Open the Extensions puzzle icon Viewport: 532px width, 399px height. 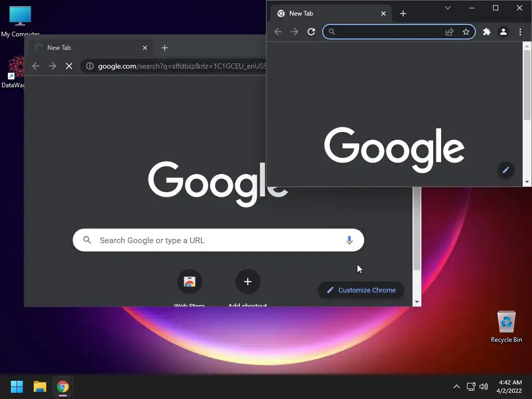point(486,32)
